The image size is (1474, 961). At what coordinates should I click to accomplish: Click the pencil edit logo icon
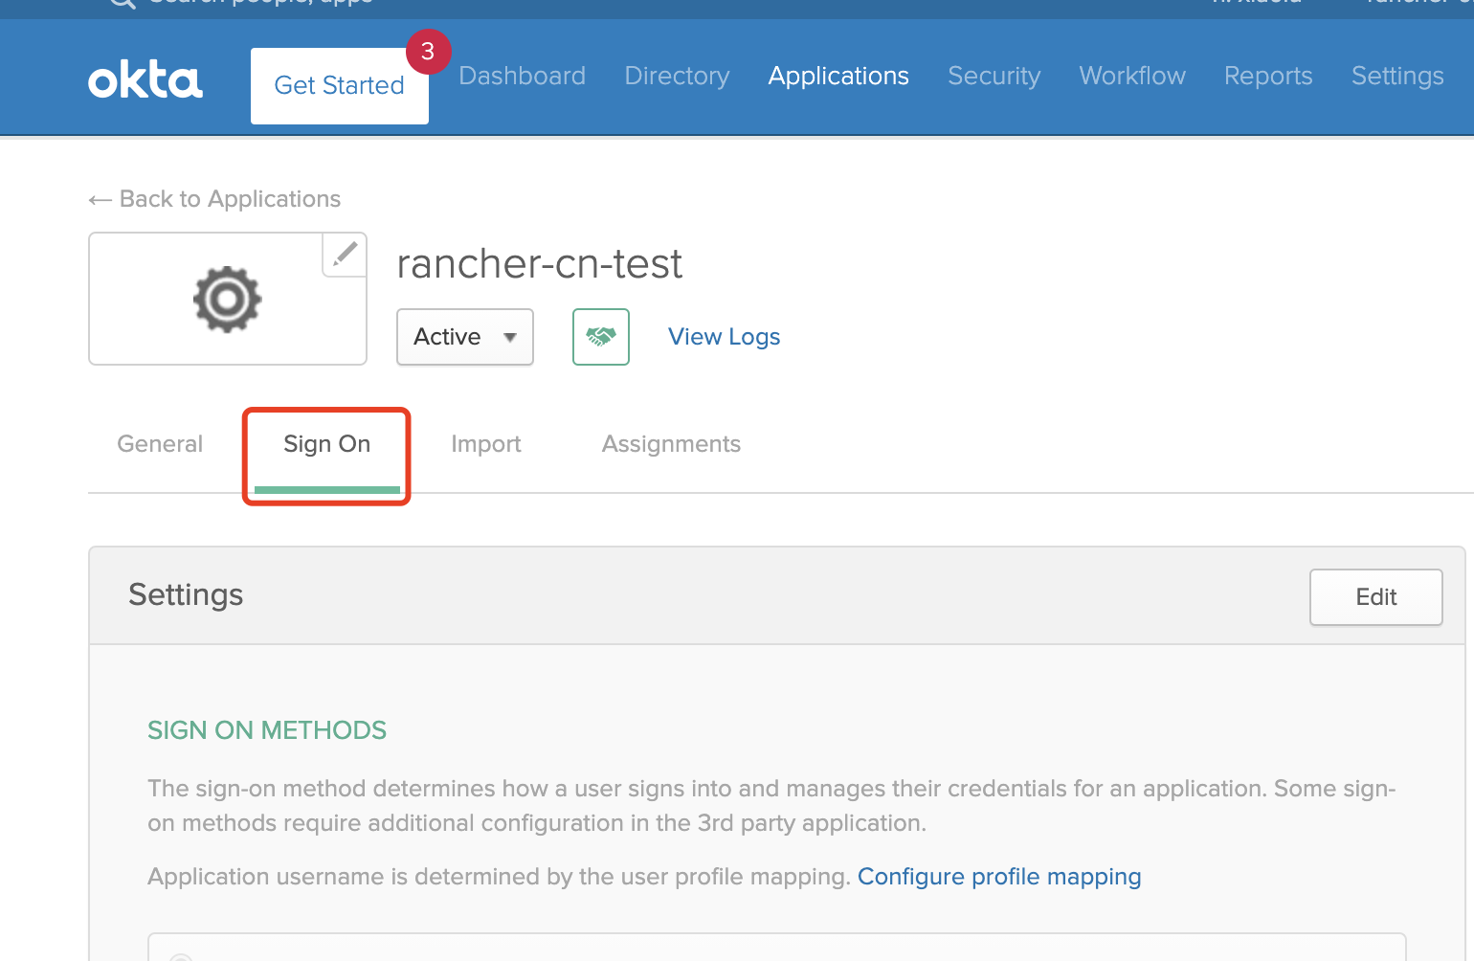point(345,255)
